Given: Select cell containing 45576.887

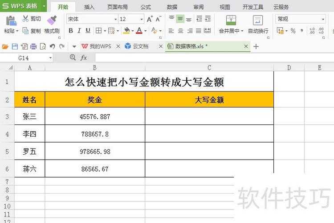Looking at the screenshot, I should coord(95,116).
